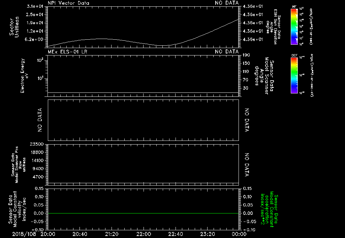Click the 3.1e+01 sector tick label
This screenshot has height=238, width=345.
click(x=35, y=6)
